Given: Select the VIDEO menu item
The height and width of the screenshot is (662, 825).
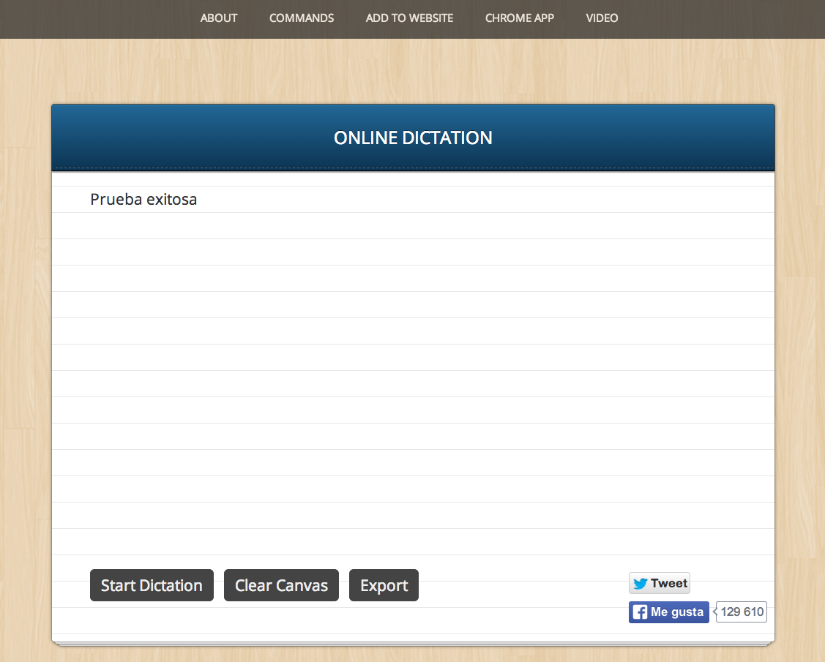Looking at the screenshot, I should (602, 18).
